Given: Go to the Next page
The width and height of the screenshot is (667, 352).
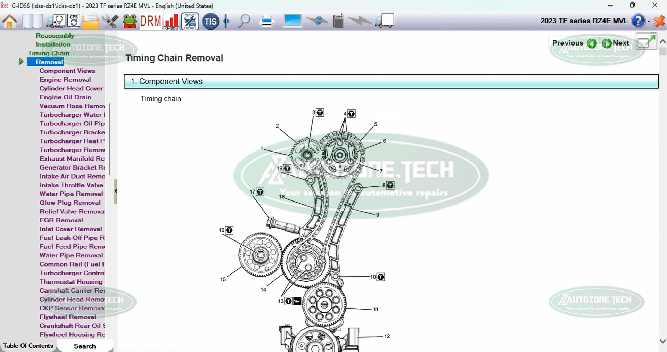Looking at the screenshot, I should 616,43.
